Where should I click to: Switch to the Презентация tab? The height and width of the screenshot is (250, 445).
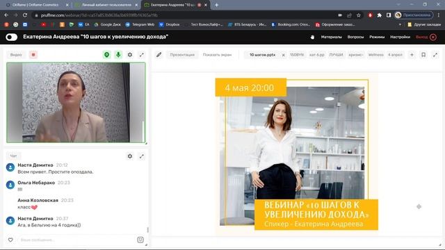182,55
